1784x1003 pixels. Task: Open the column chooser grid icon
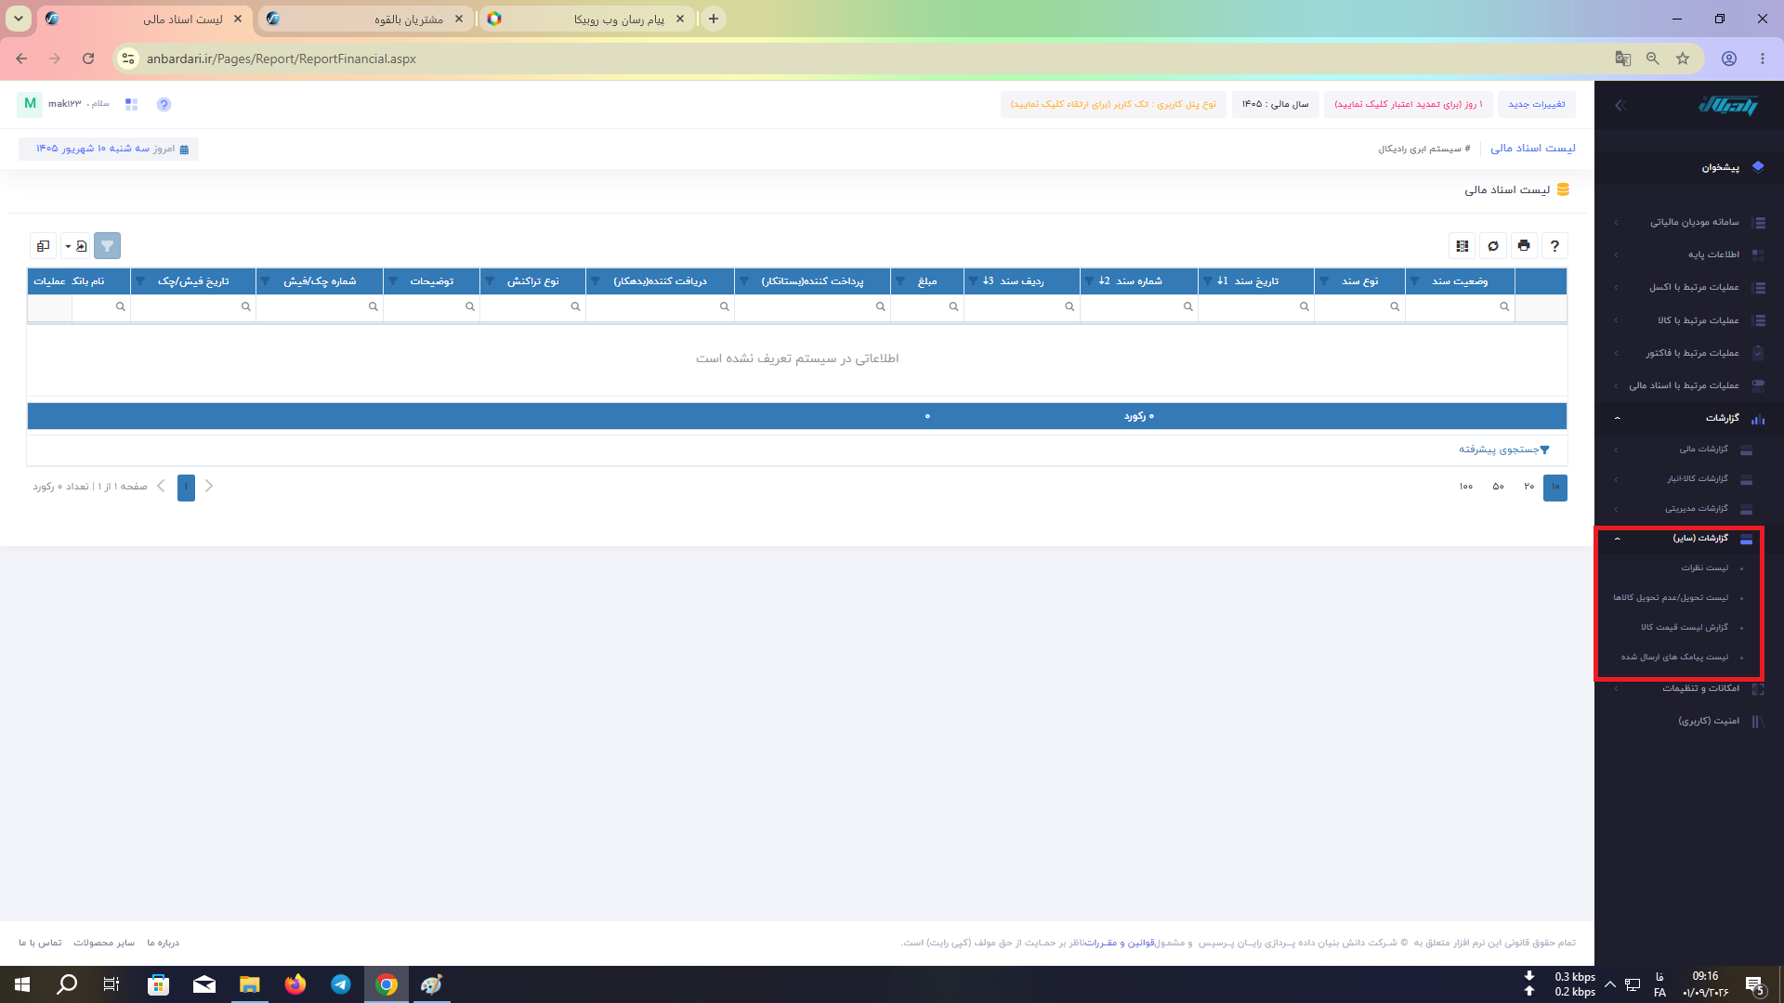(x=1463, y=246)
